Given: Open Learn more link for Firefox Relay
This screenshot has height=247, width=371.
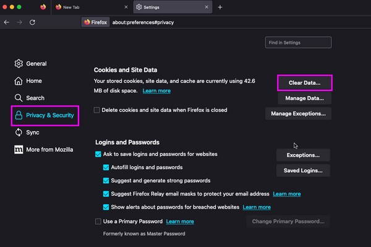Looking at the screenshot, I should point(287,194).
